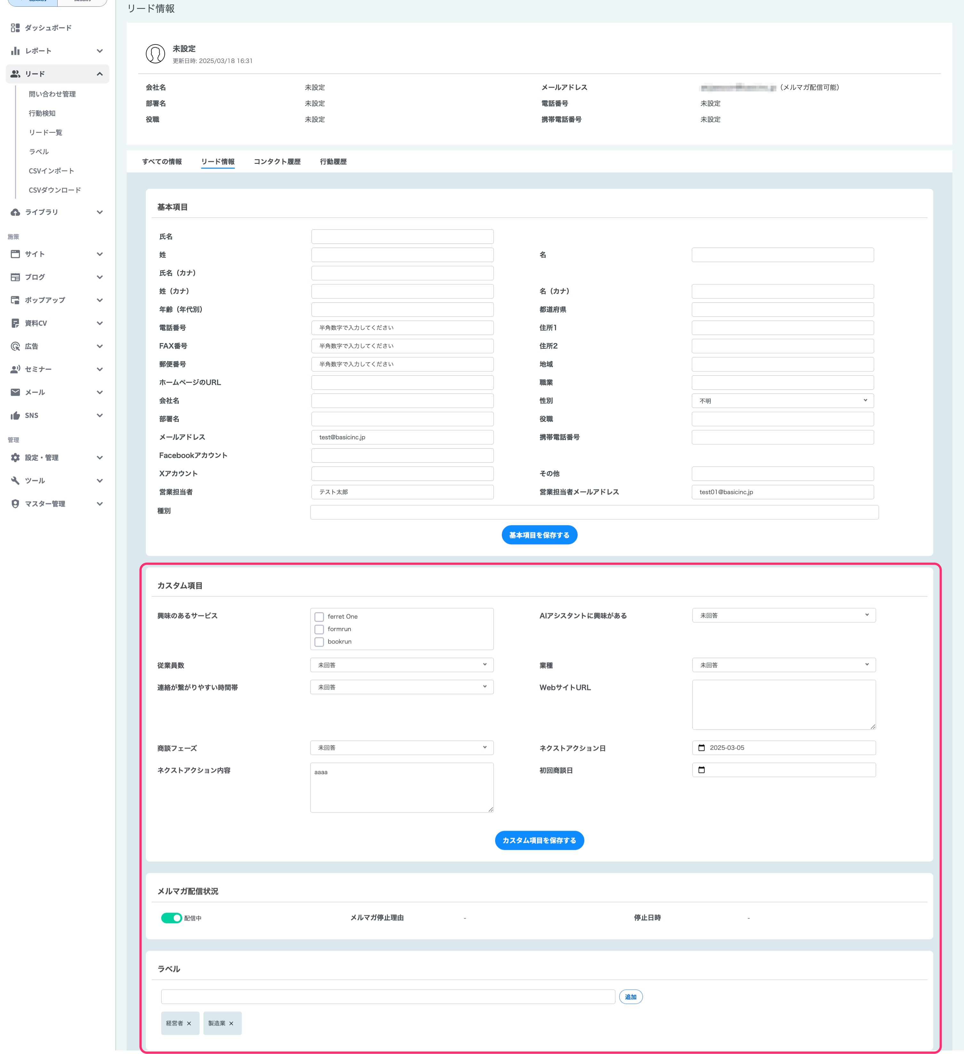
Task: Click 基本項目を保存する button
Action: pos(539,535)
